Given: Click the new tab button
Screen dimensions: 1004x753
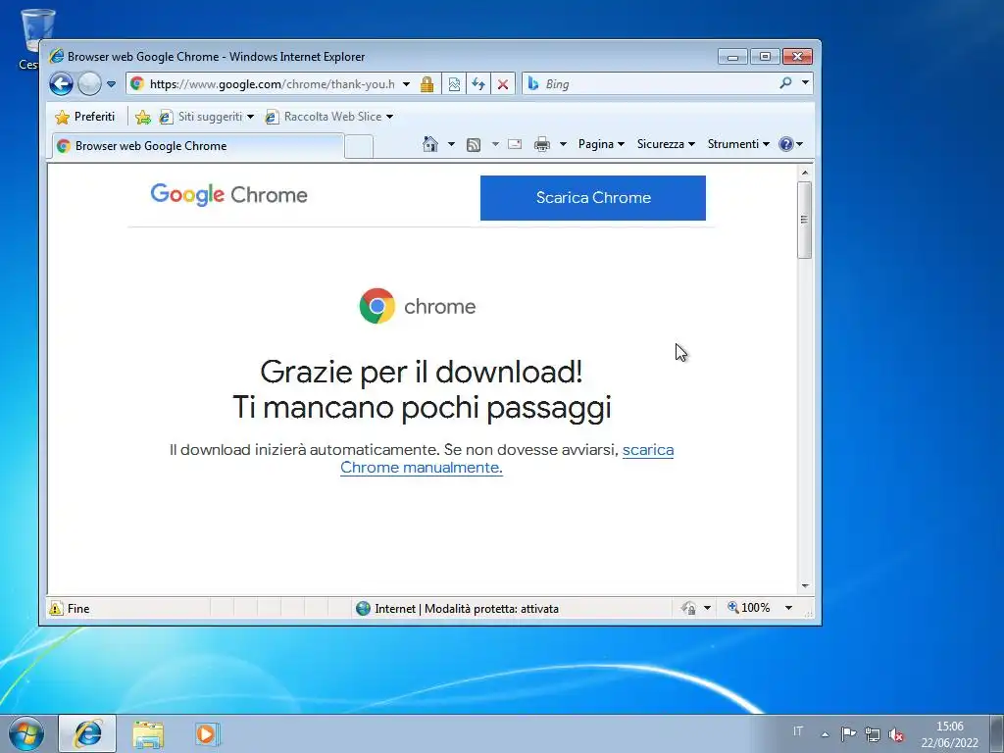Looking at the screenshot, I should tap(359, 147).
